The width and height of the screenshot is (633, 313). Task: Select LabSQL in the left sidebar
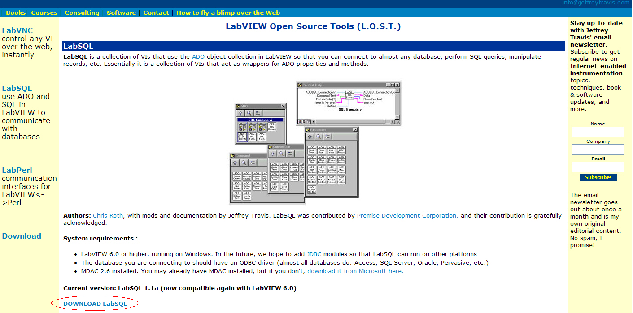coord(17,88)
